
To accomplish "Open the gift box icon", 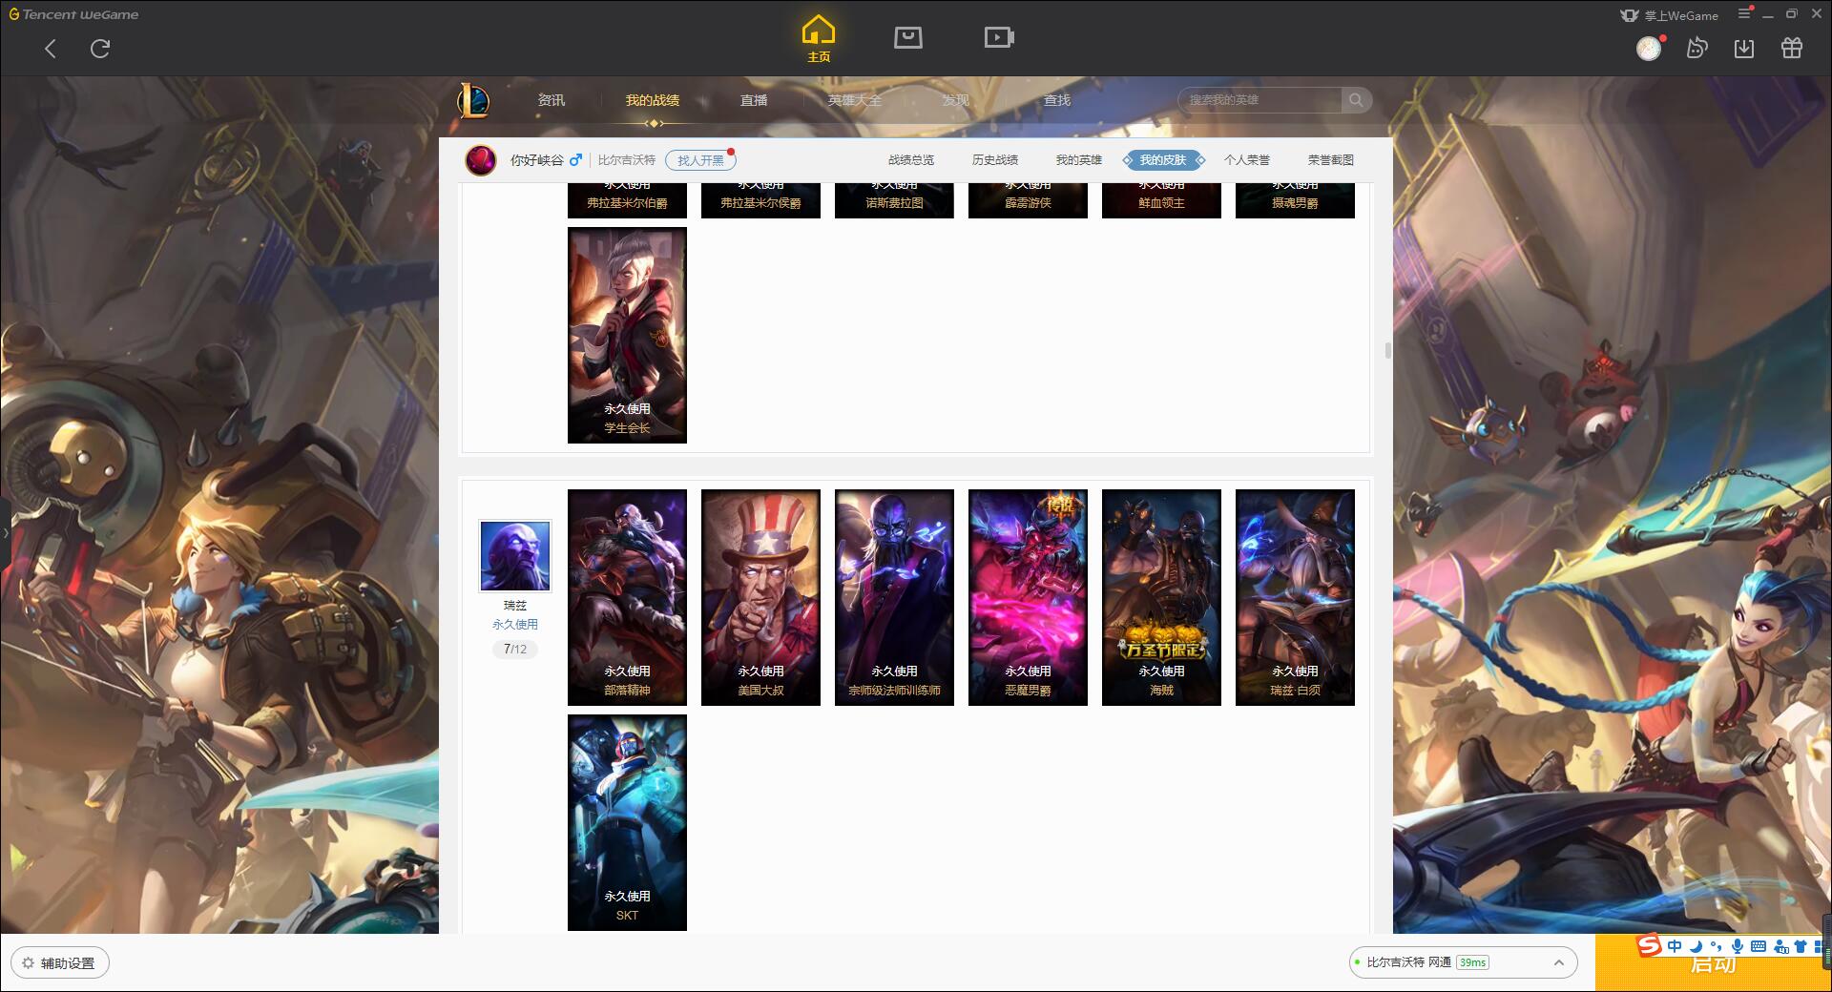I will click(x=1792, y=48).
